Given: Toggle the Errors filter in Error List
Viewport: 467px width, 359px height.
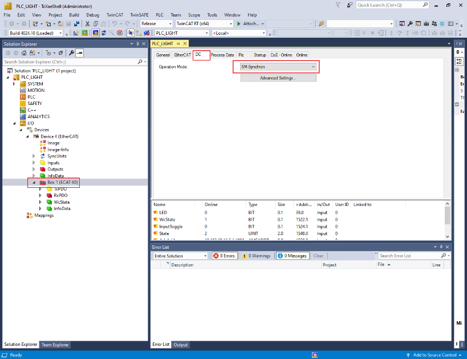Looking at the screenshot, I should [x=225, y=256].
